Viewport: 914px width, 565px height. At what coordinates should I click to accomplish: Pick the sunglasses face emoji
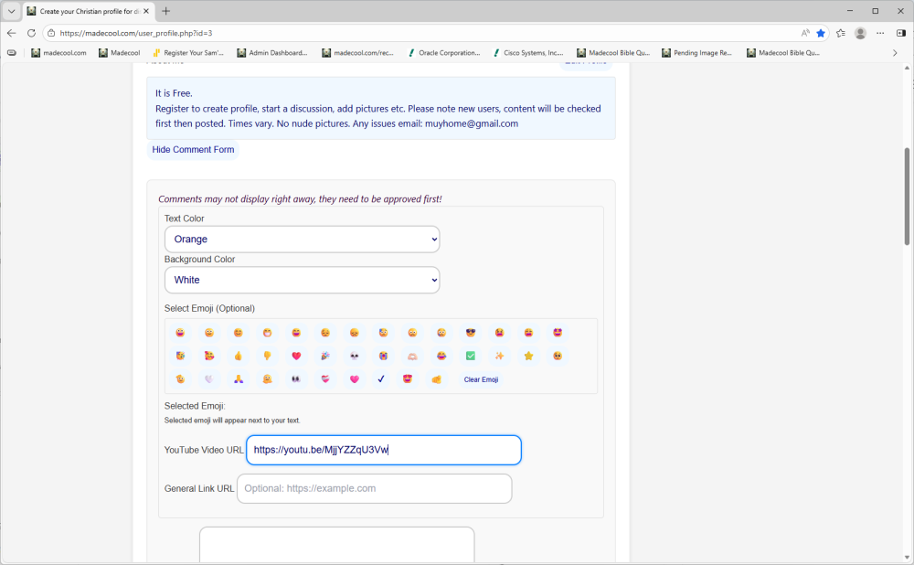(x=470, y=333)
